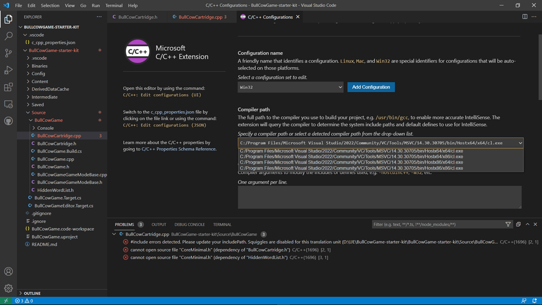
Task: Collapse the BullCowCartridge.cpp errors in Problems
Action: coord(114,234)
